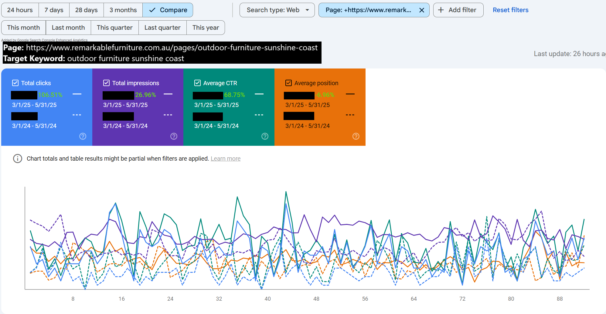Toggle the Average position checkbox

pos(288,83)
